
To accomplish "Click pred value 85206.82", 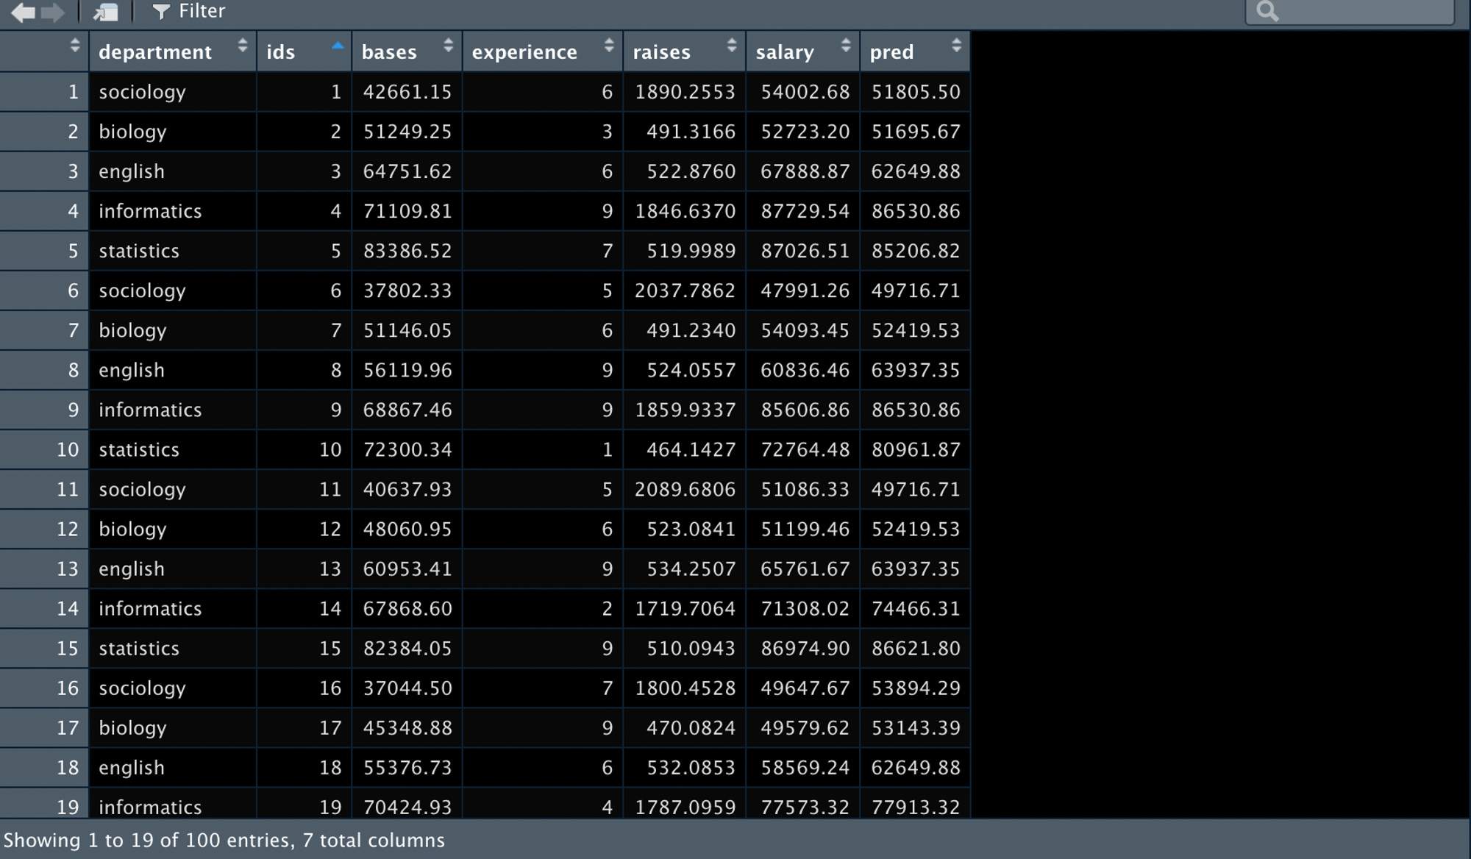I will (915, 251).
